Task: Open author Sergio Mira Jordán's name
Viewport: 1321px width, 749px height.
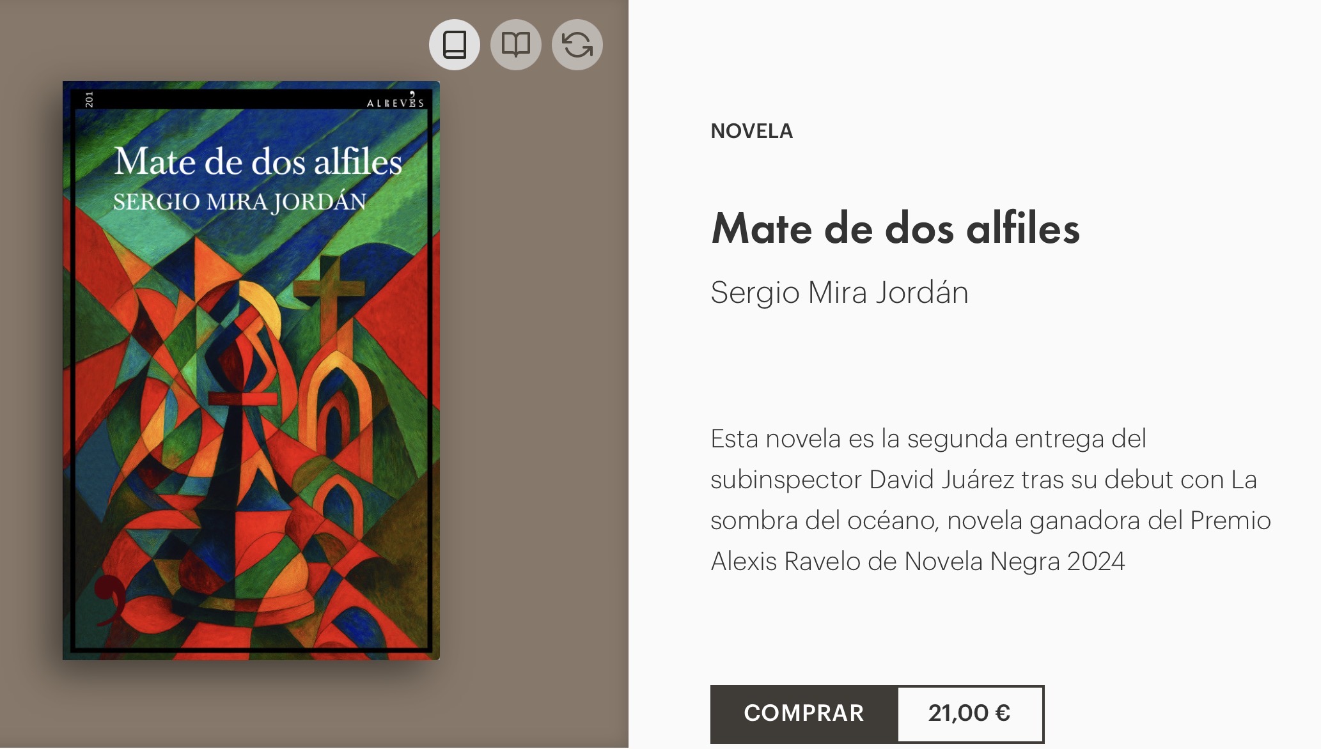Action: click(840, 293)
